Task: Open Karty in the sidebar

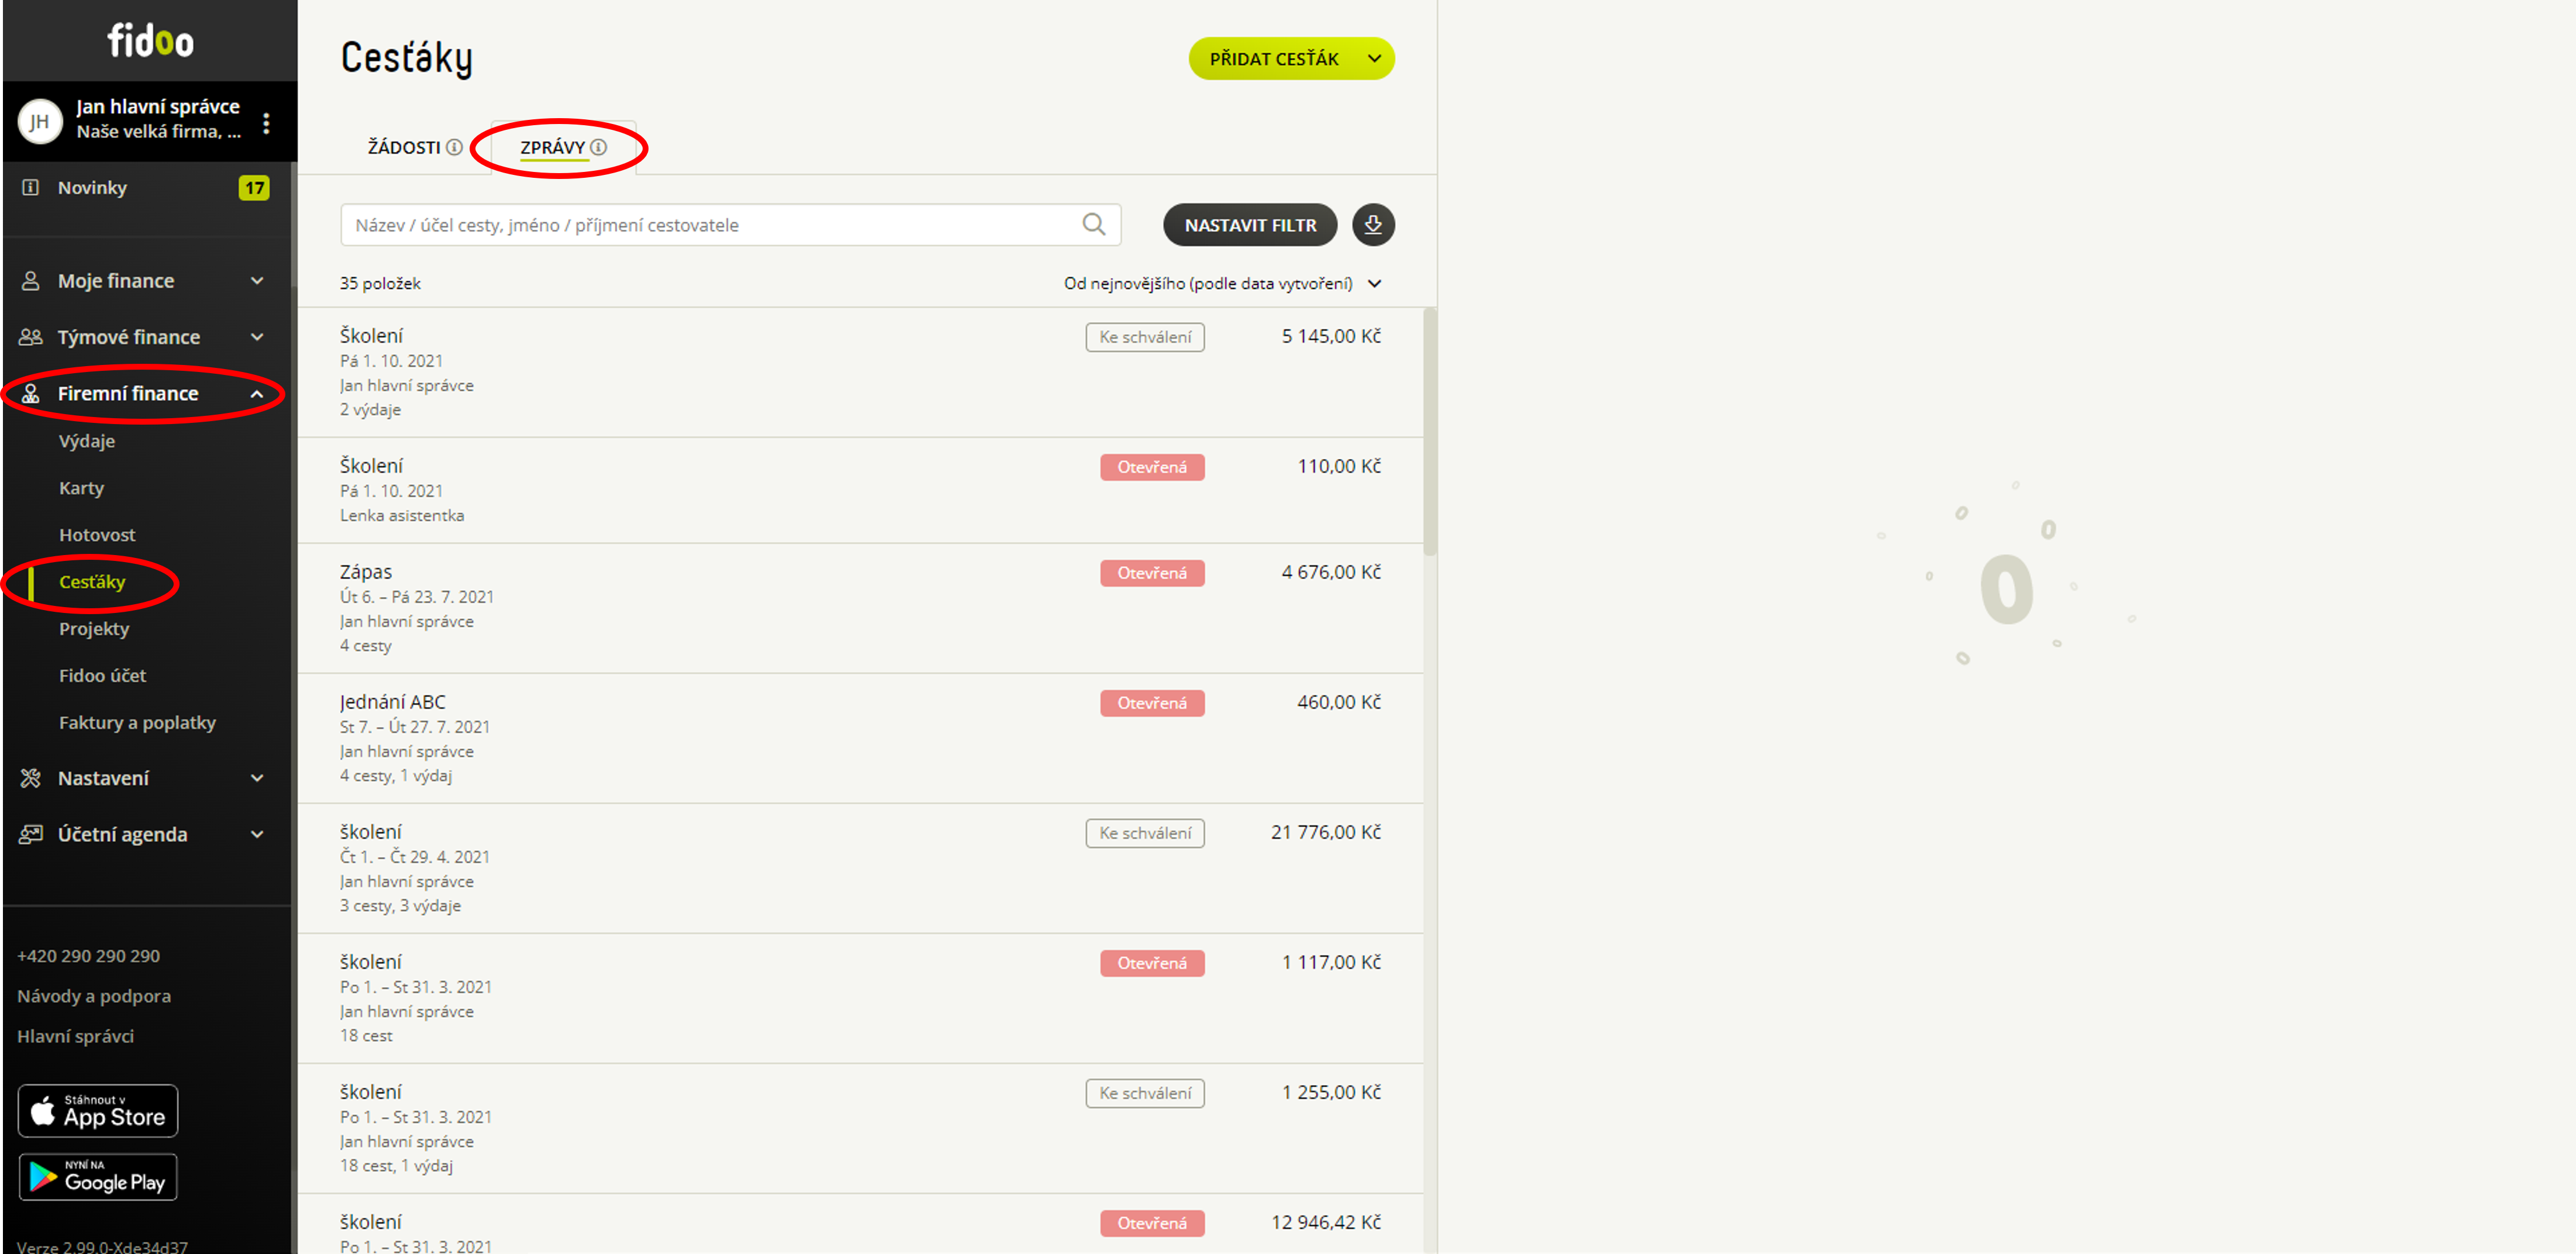Action: pyautogui.click(x=81, y=488)
